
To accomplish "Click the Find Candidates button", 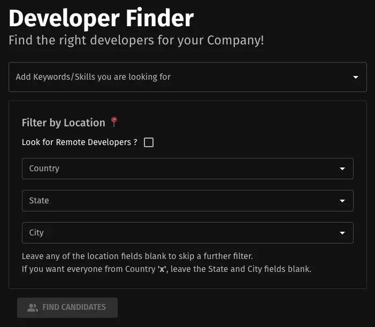I will click(x=67, y=308).
